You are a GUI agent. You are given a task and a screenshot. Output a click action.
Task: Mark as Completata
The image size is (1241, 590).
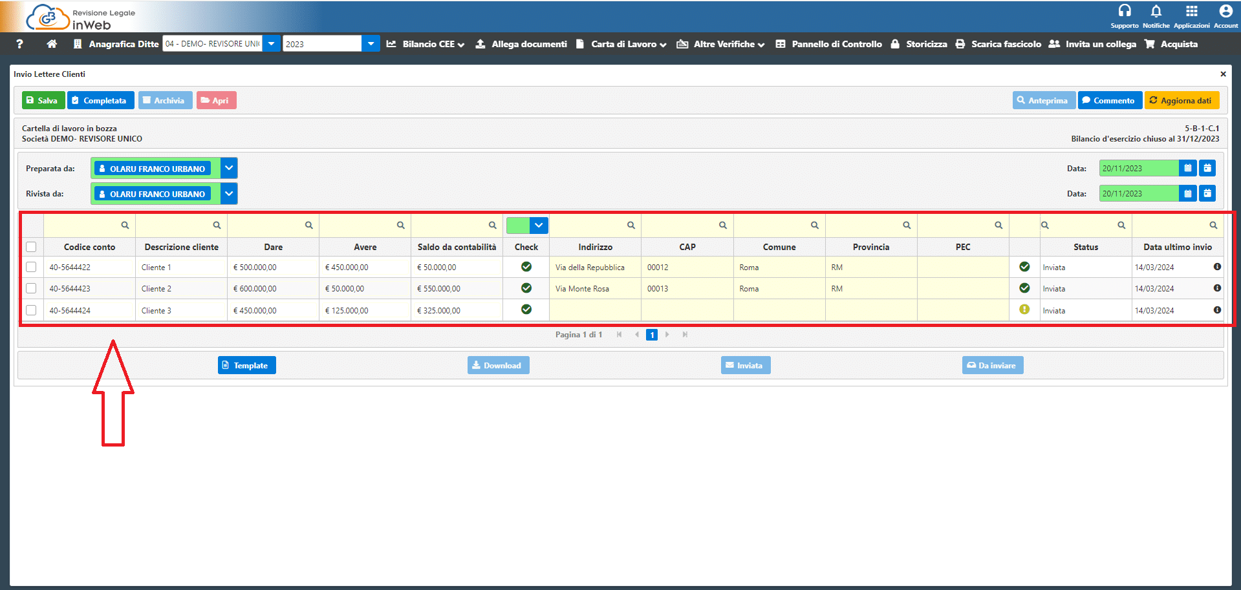(101, 100)
